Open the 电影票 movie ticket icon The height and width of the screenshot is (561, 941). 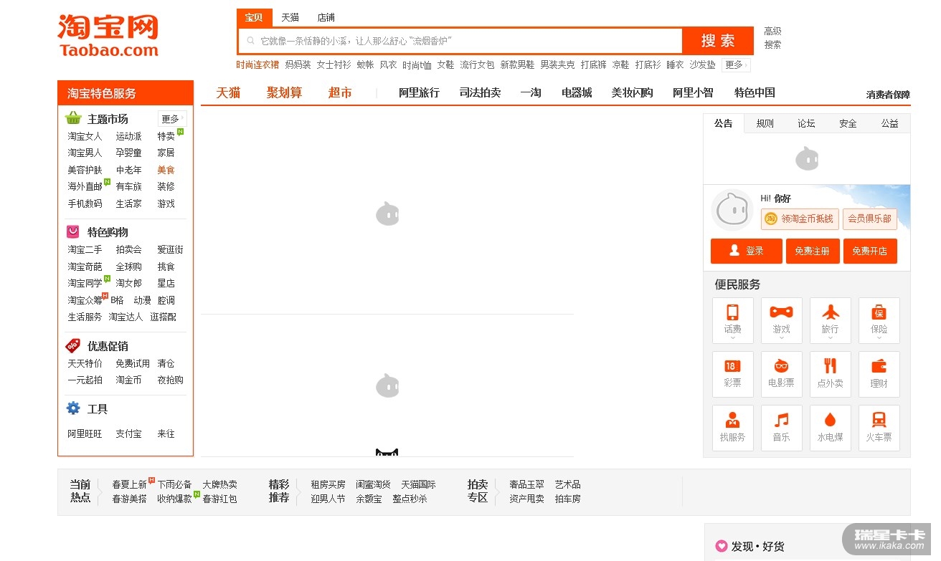[x=781, y=374]
